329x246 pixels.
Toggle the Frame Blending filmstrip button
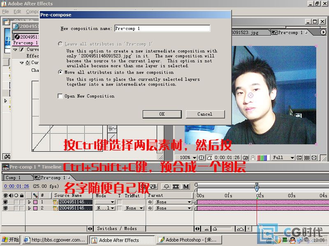(x=176, y=187)
